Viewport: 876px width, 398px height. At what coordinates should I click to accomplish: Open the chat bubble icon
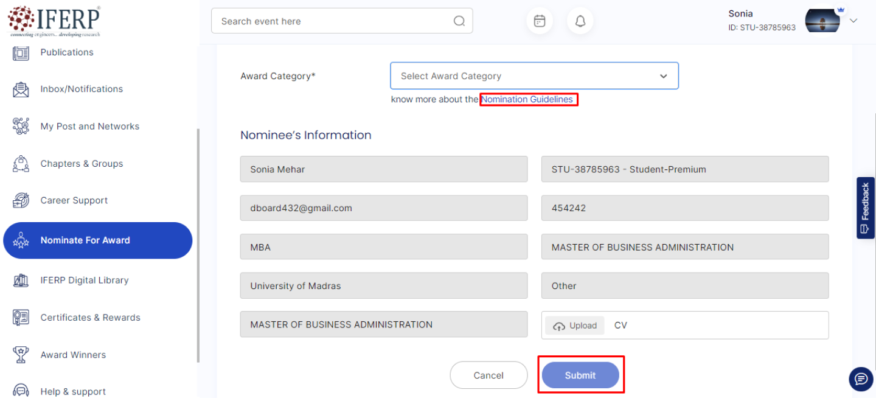(x=861, y=379)
